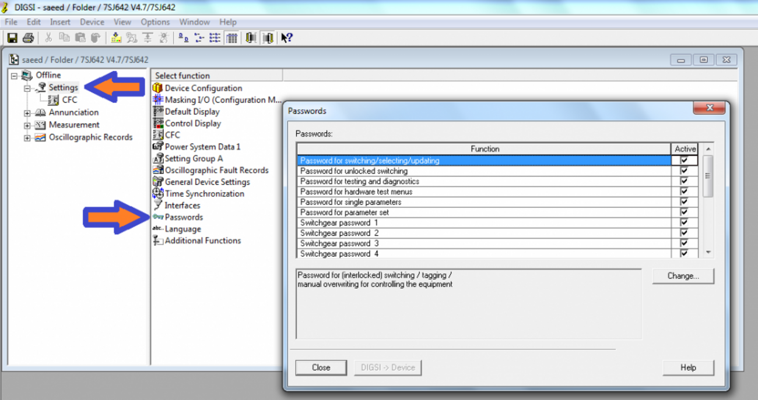
Task: Expand the Annunciation tree node
Action: (27, 113)
